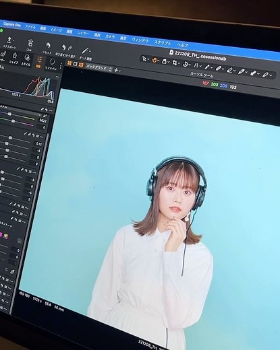Viewport: 280px width, 350px height.
Task: Click the Capture One application menu
Action: pyautogui.click(x=12, y=24)
